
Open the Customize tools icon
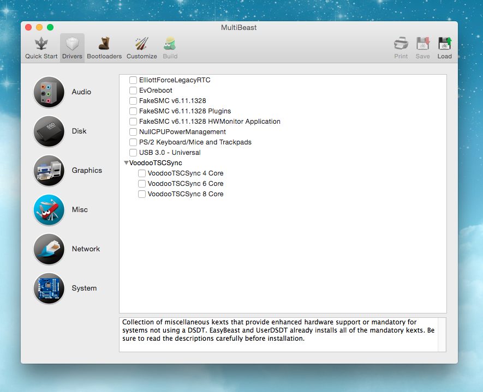click(142, 44)
